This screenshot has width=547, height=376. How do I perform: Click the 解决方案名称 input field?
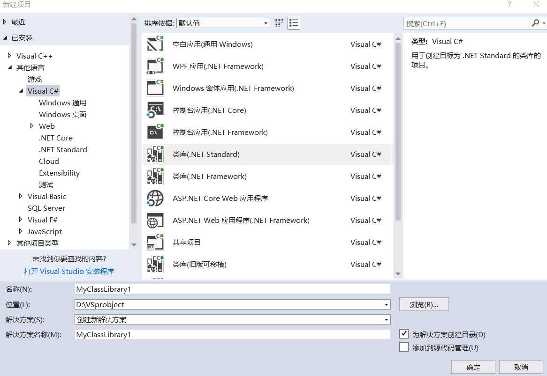tap(233, 335)
